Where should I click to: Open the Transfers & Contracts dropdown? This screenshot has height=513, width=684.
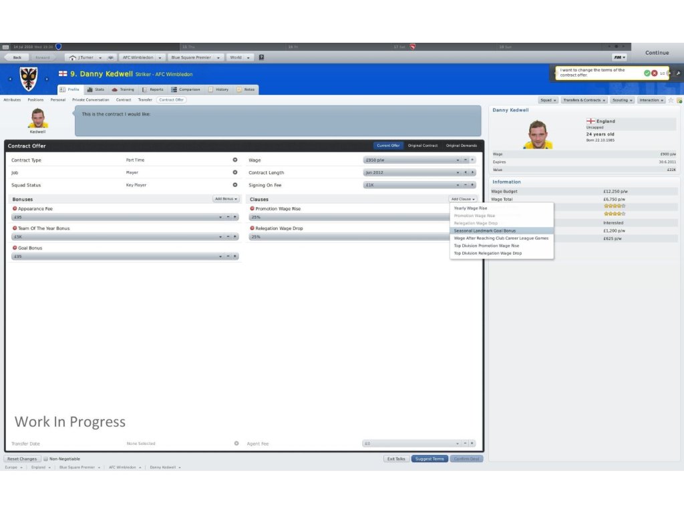click(584, 100)
